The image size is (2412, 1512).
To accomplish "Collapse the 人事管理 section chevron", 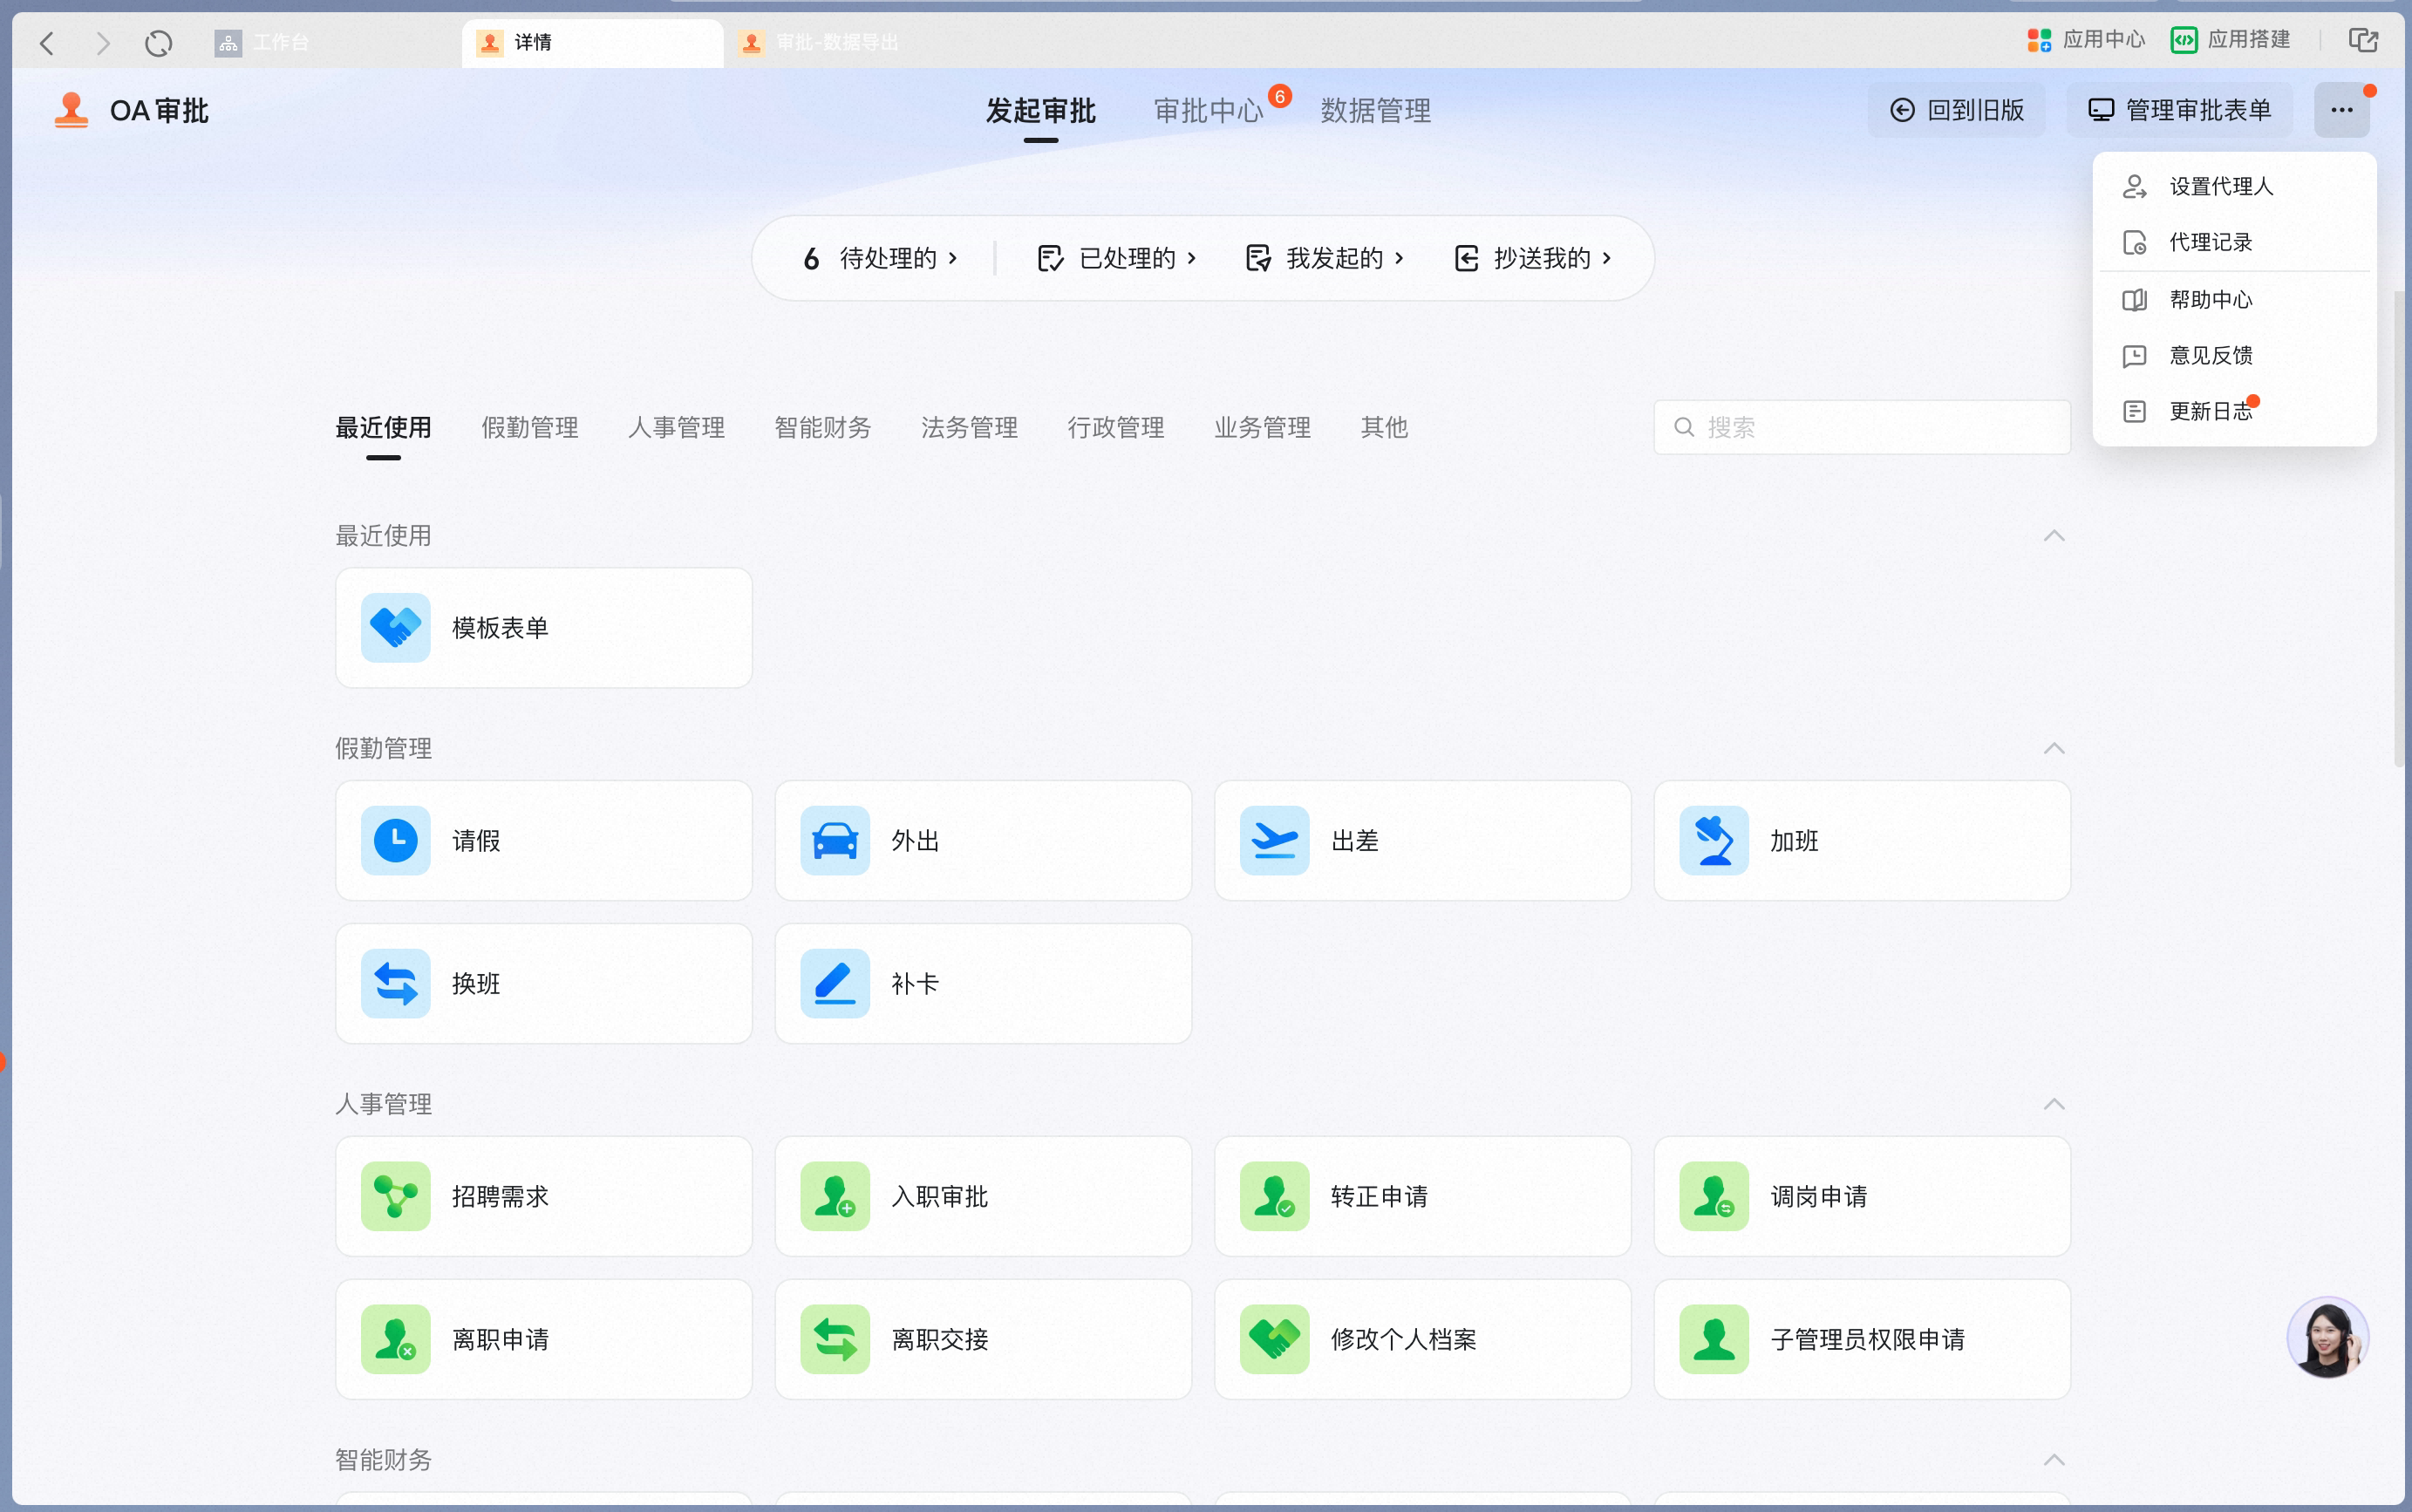I will [2054, 1104].
